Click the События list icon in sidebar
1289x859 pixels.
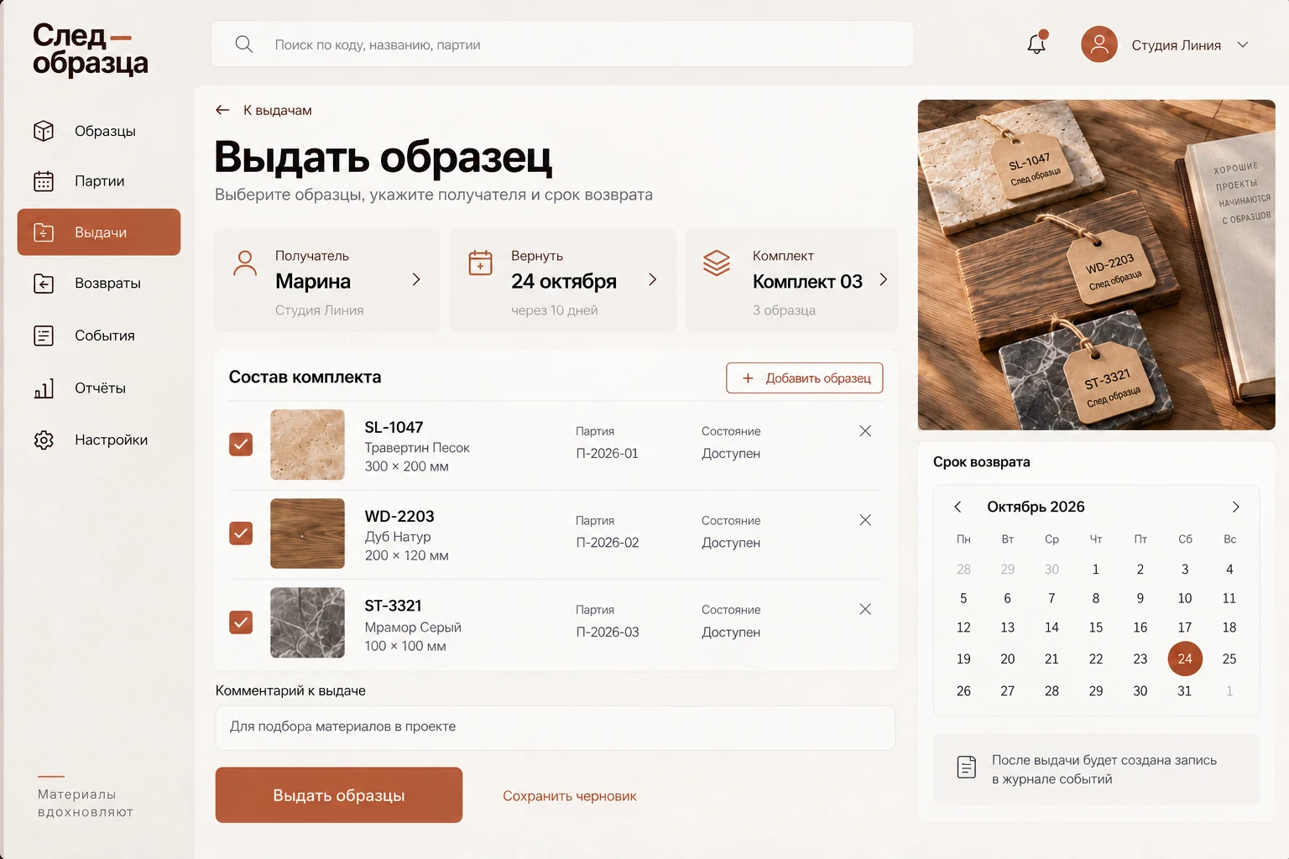point(44,336)
